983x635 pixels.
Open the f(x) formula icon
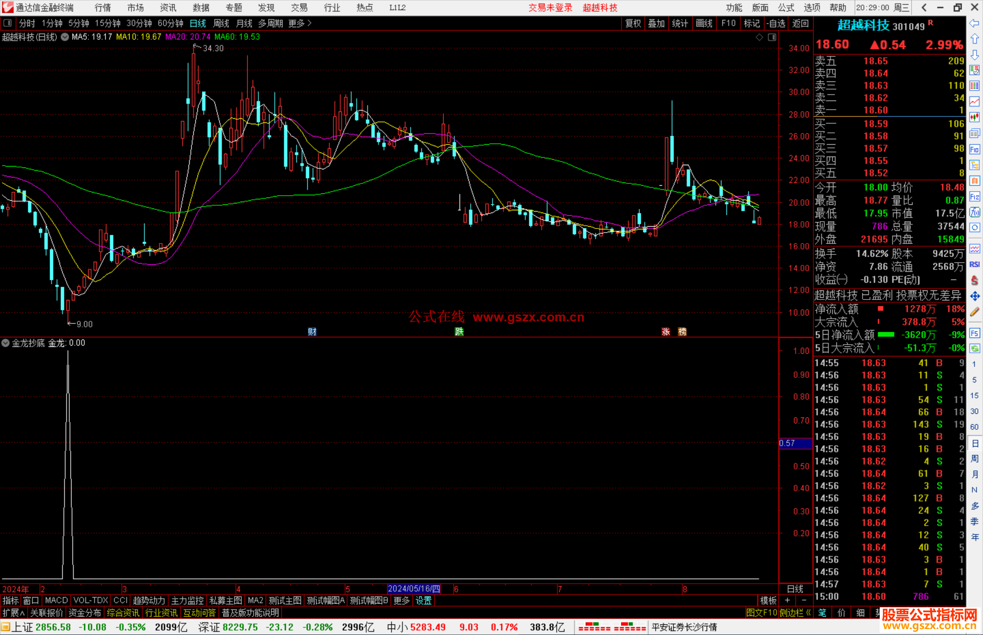click(974, 213)
